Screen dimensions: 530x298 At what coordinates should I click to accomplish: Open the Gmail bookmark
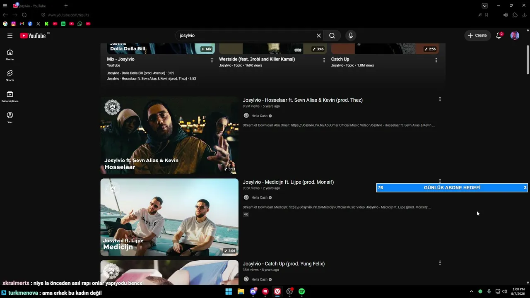(x=22, y=24)
